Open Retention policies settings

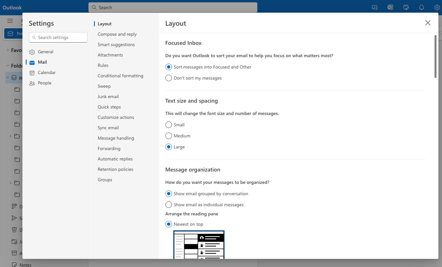(x=115, y=169)
